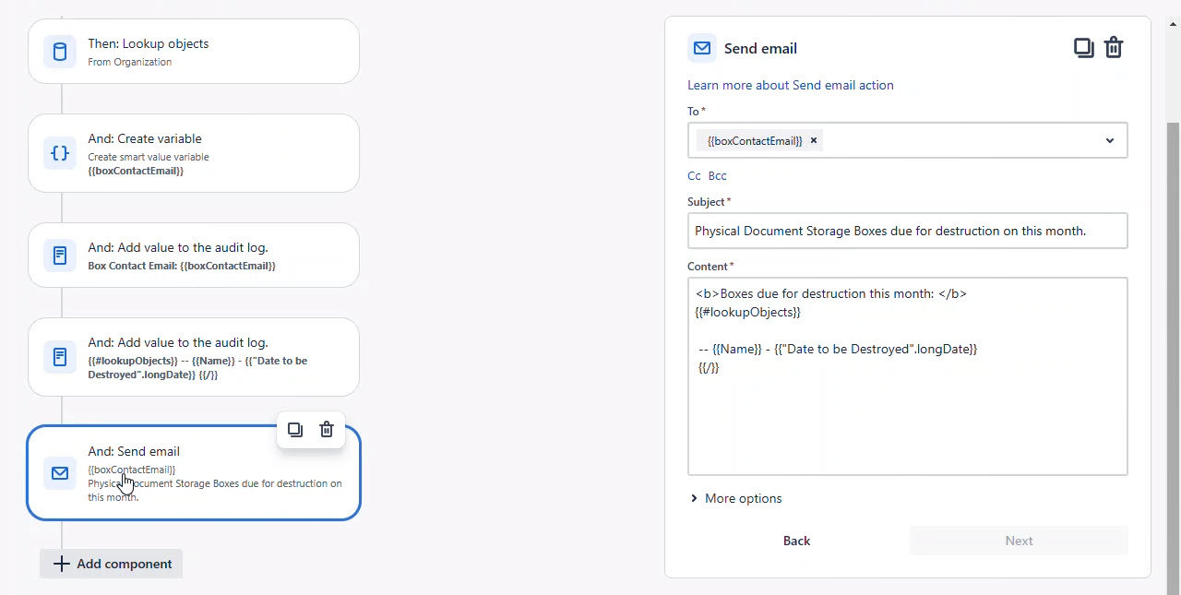1181x595 pixels.
Task: Click the Box Contact Email audit log icon
Action: pos(60,255)
